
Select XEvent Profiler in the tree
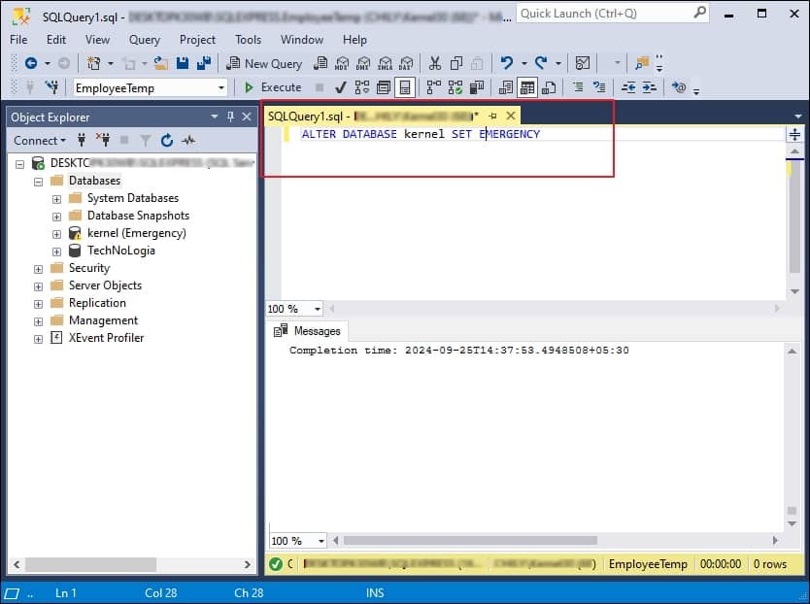[x=107, y=338]
